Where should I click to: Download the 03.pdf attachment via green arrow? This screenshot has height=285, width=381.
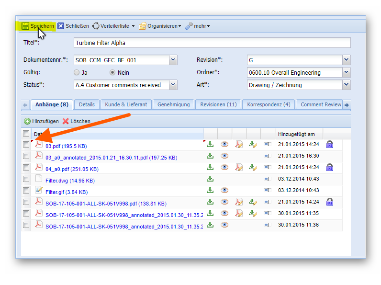pos(210,144)
